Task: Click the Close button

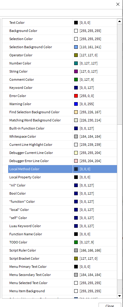Action: click(x=110, y=305)
